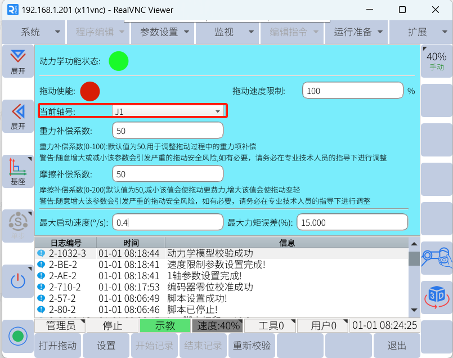Select the 基座 coordinate system icon

[18, 171]
